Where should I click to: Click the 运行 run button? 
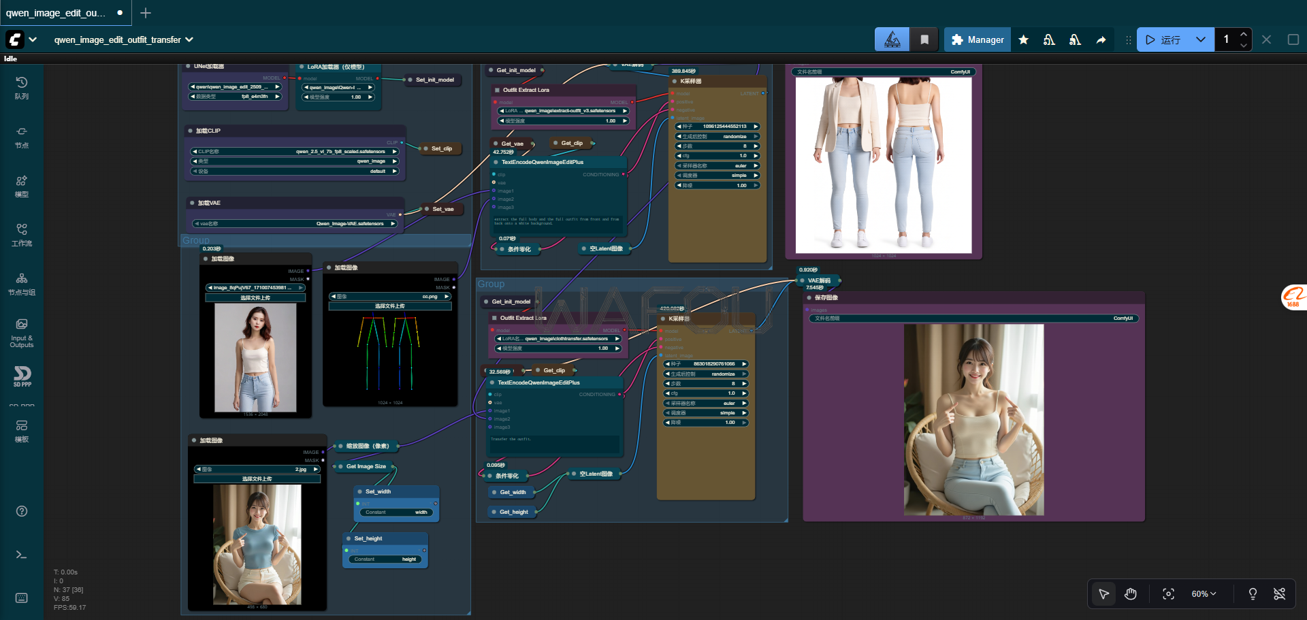[x=1163, y=40]
